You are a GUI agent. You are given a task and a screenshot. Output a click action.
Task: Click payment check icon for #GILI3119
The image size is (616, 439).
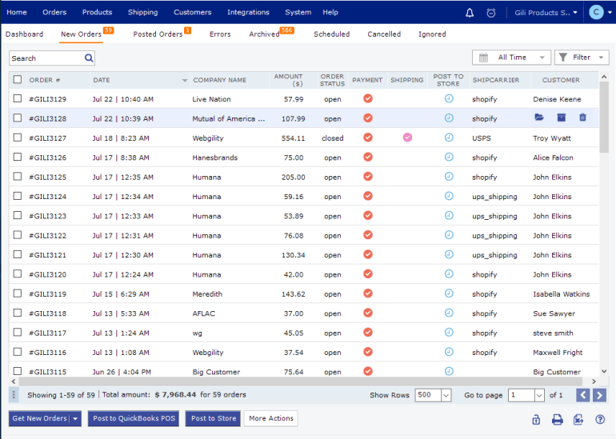tap(368, 293)
